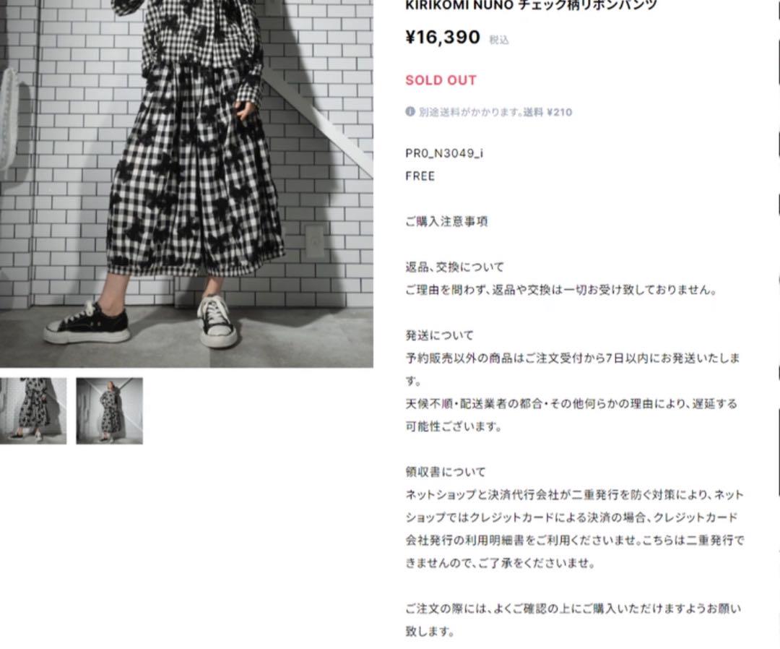Click the FREE size label
The height and width of the screenshot is (649, 780).
click(x=420, y=176)
